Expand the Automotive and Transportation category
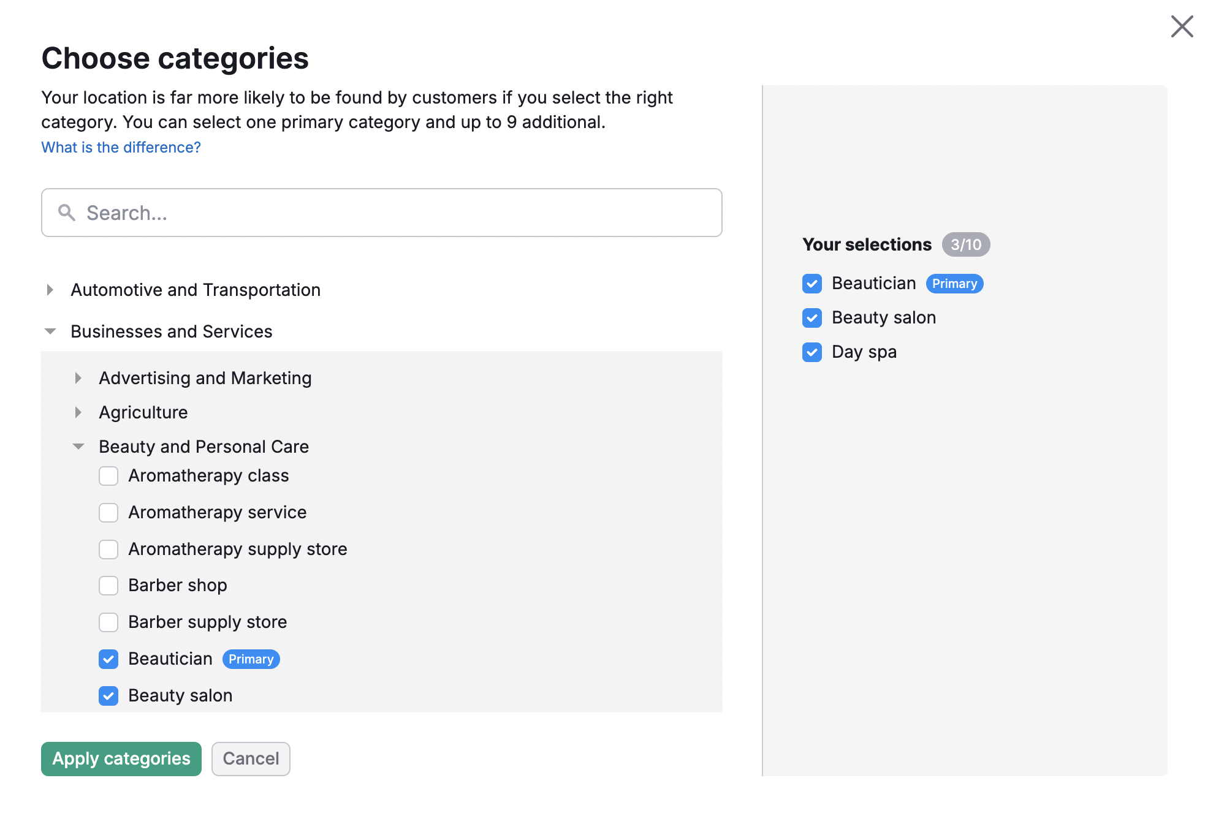 [50, 290]
